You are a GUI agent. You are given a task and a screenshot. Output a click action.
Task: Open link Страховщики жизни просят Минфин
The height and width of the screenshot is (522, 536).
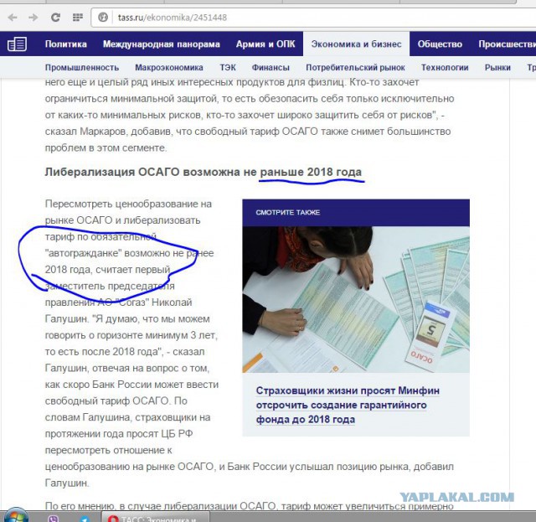(348, 405)
